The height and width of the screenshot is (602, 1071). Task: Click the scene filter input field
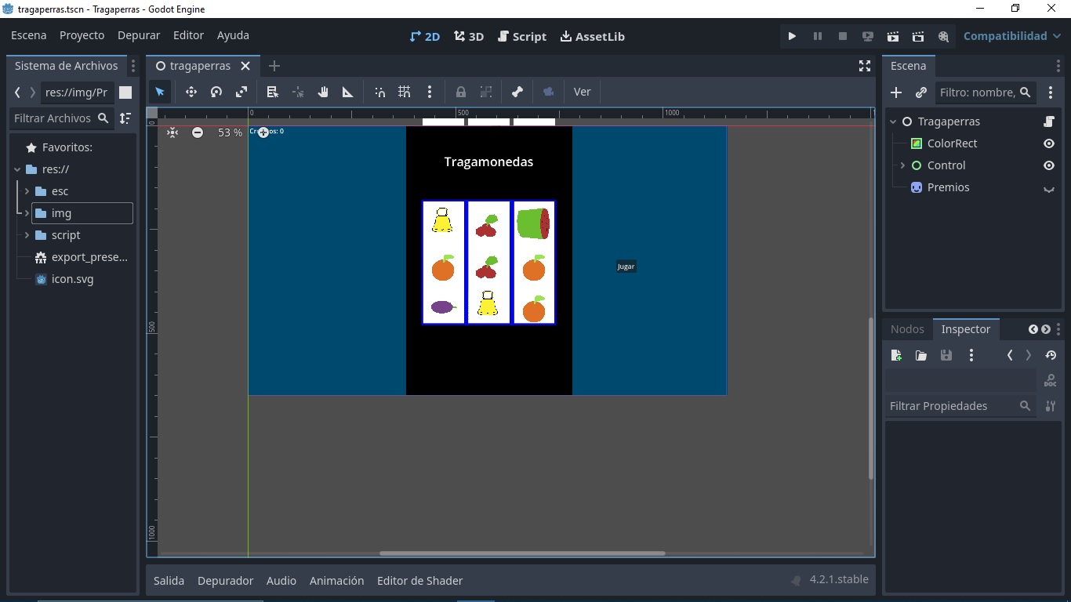pyautogui.click(x=980, y=92)
